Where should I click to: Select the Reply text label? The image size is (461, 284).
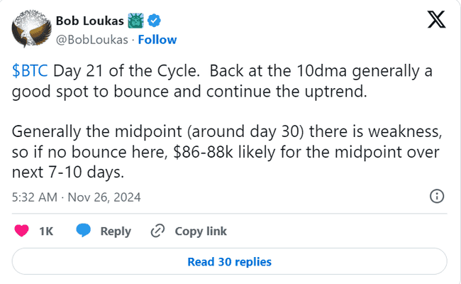116,231
